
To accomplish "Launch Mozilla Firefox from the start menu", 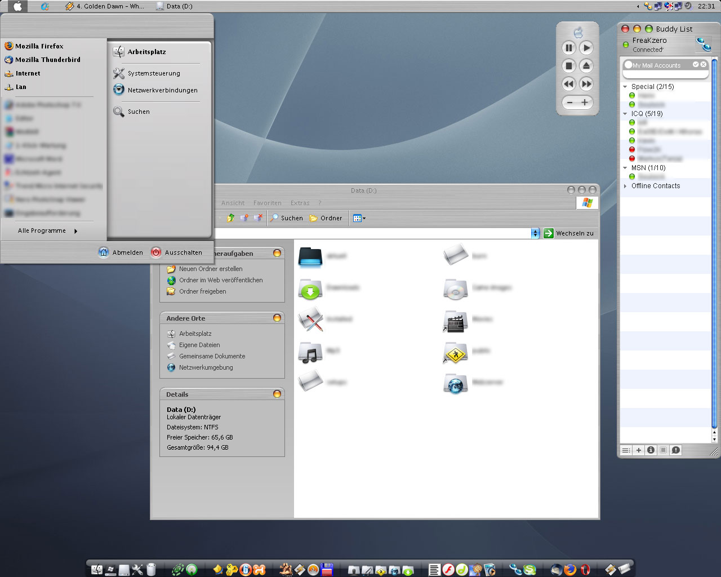I will coord(34,46).
